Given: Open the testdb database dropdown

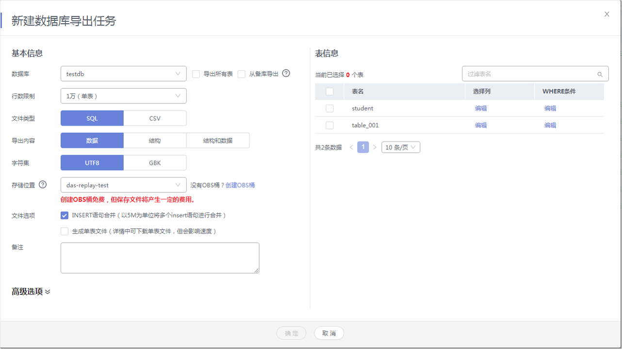Looking at the screenshot, I should click(123, 74).
